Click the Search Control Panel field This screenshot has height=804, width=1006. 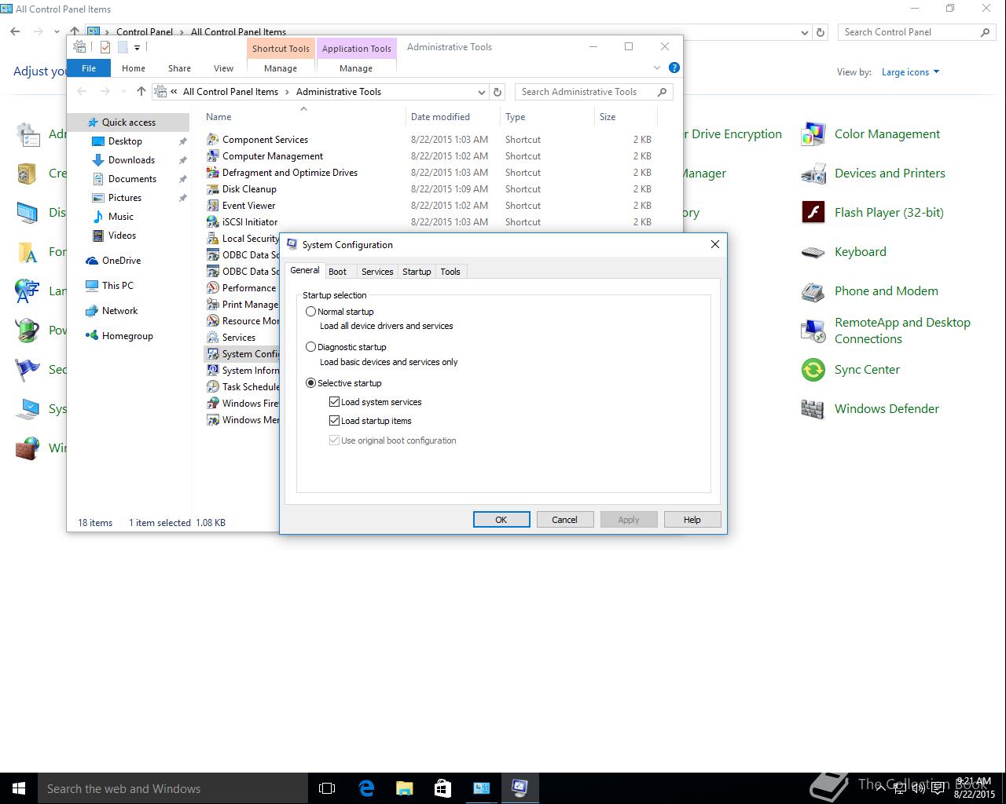(916, 32)
